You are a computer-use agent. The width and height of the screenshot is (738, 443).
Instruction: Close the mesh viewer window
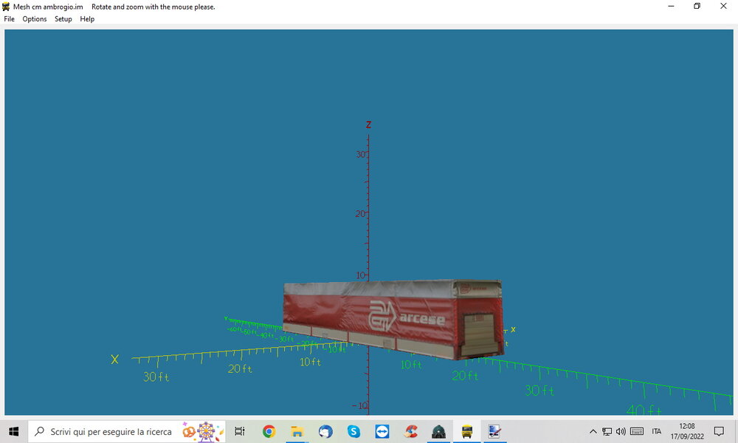723,7
